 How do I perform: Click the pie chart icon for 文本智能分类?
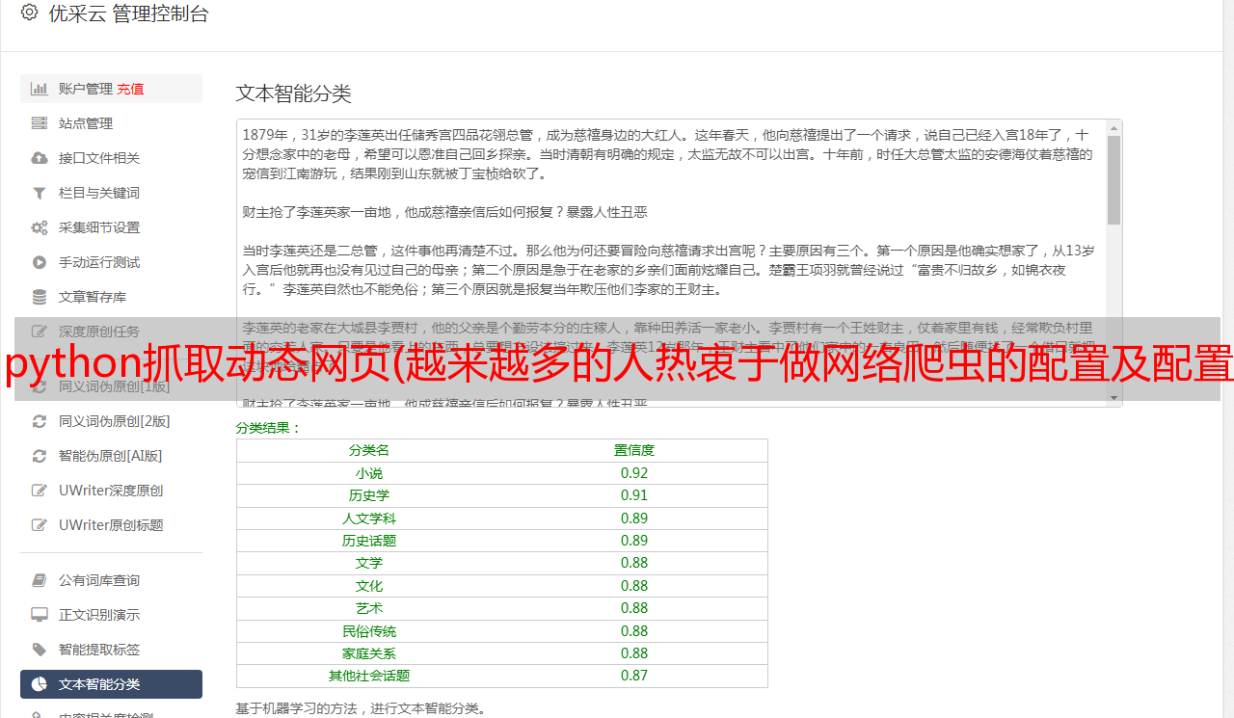[x=40, y=684]
